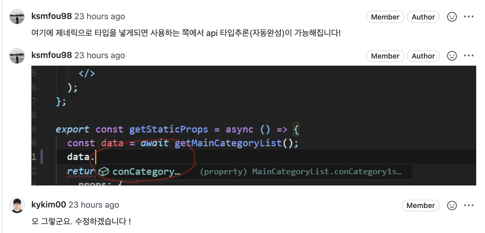Show more options for ksmfou98's code screenshot comment
485x233 pixels.
pos(468,56)
